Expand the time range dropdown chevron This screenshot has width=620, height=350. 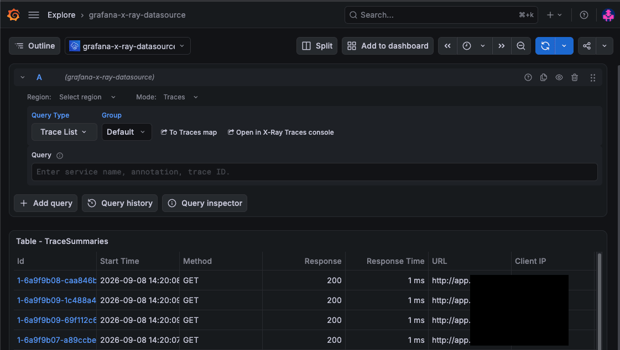click(x=483, y=46)
